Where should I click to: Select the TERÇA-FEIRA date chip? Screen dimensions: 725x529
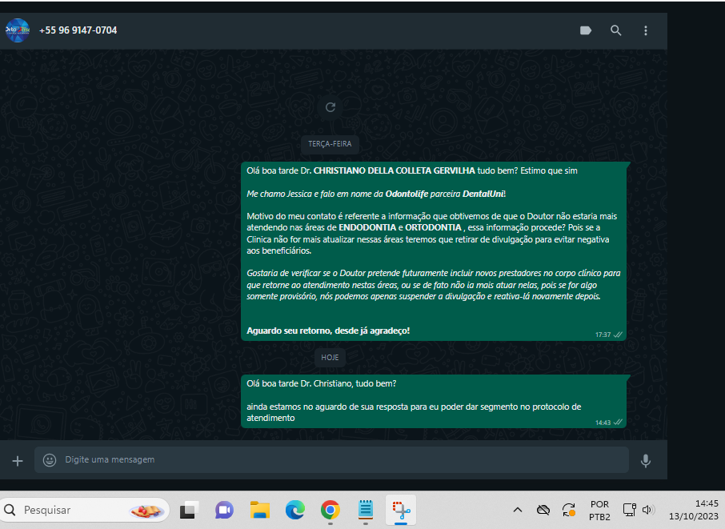click(330, 144)
